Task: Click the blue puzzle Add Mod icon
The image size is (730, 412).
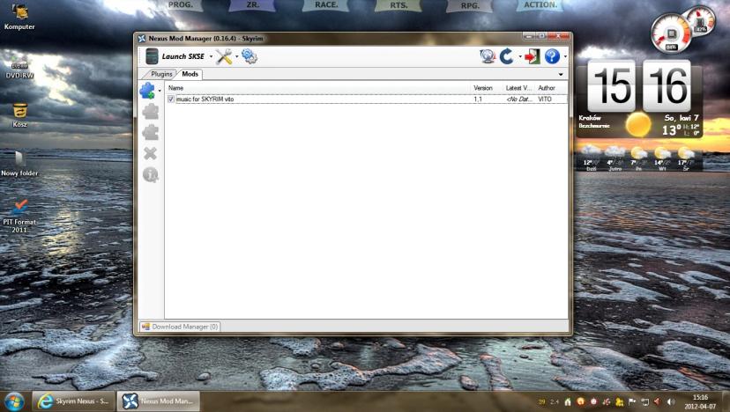Action: click(x=147, y=91)
